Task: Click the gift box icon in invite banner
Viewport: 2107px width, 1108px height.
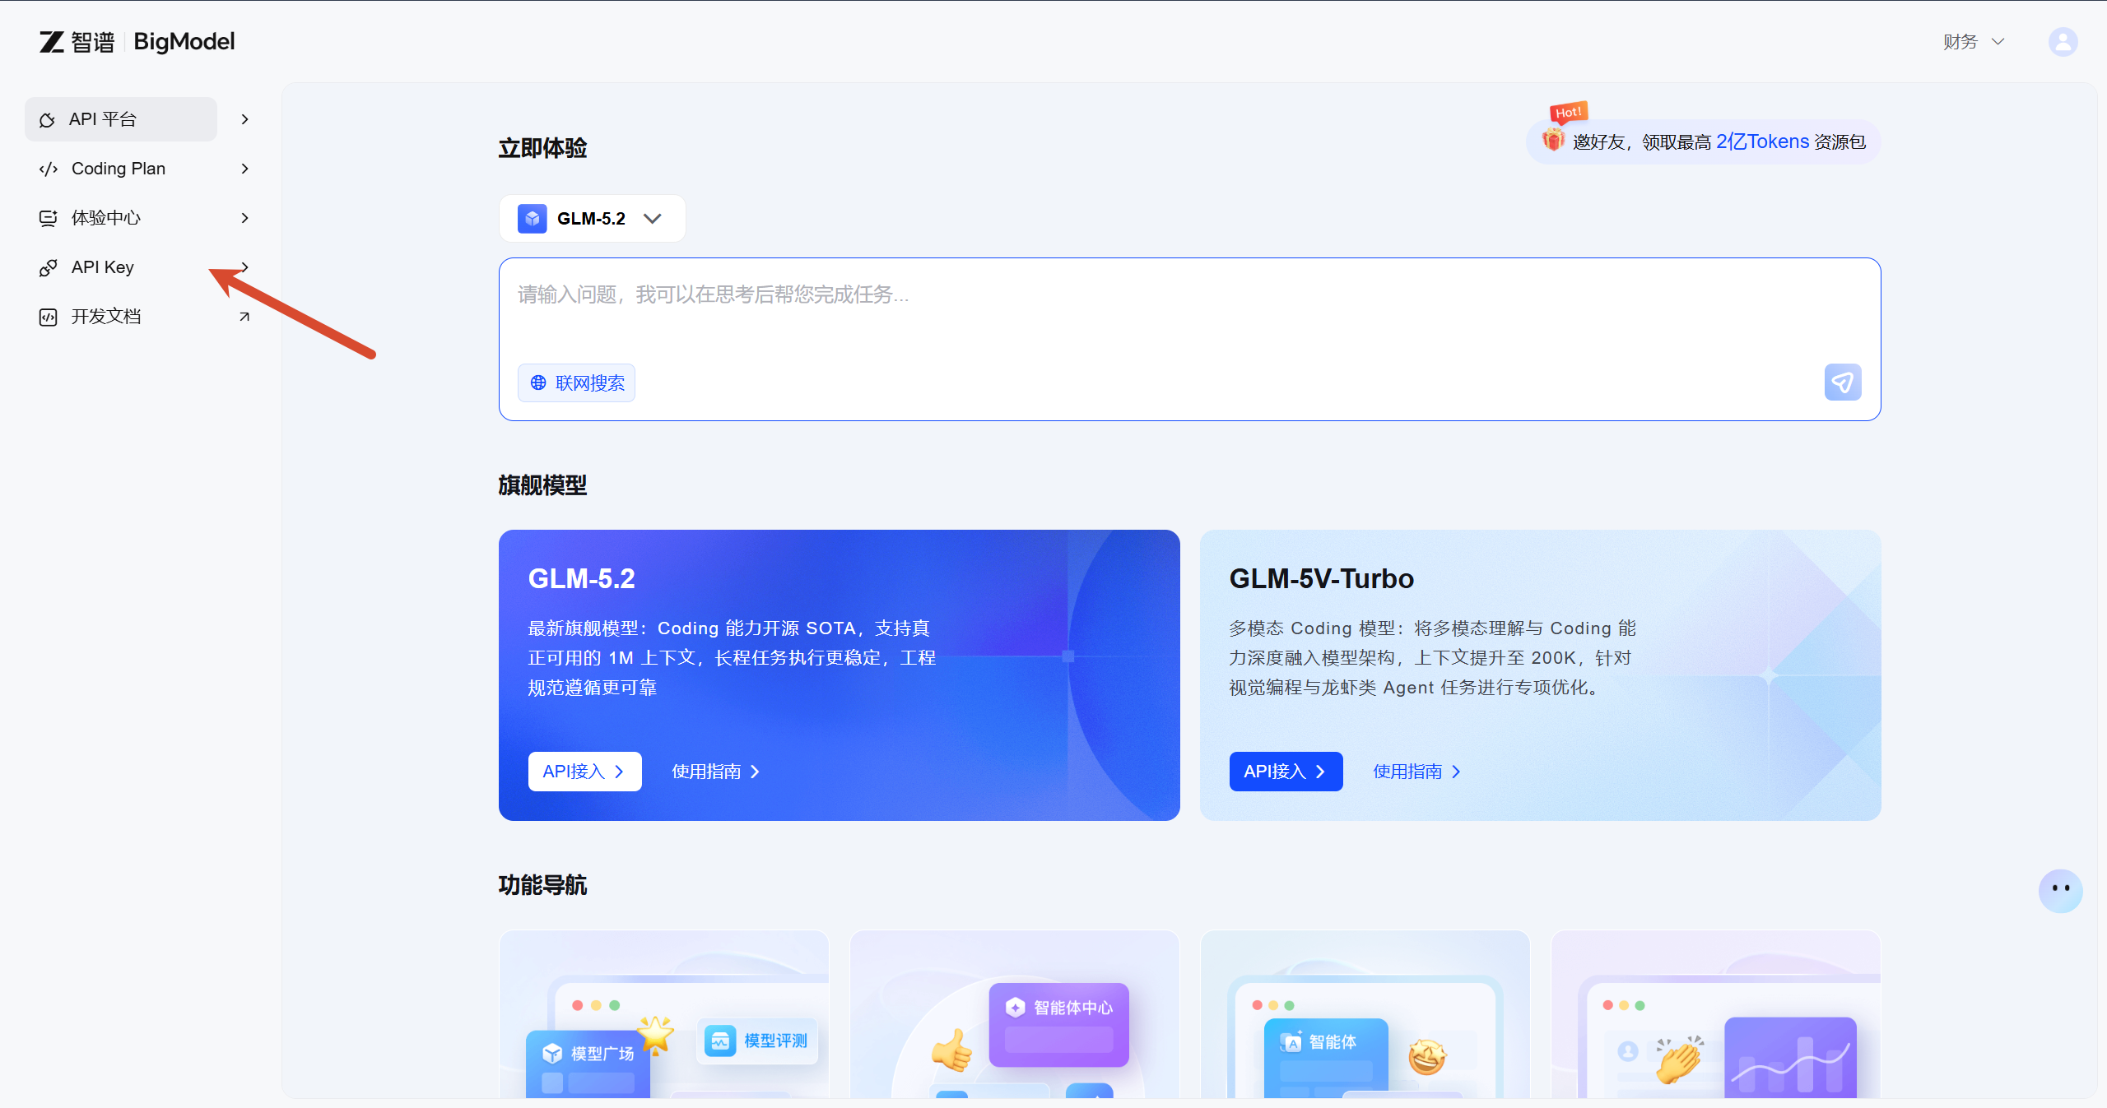Action: coord(1553,139)
